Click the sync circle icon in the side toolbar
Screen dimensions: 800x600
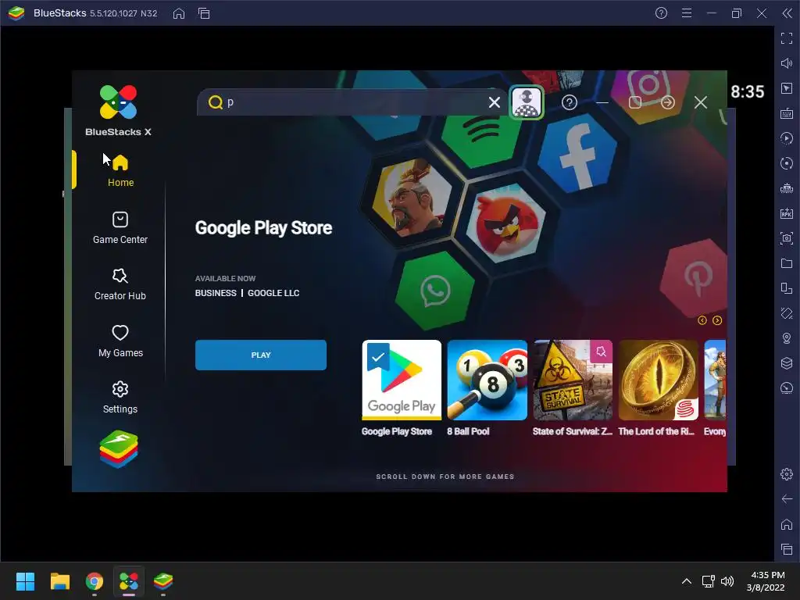787,163
